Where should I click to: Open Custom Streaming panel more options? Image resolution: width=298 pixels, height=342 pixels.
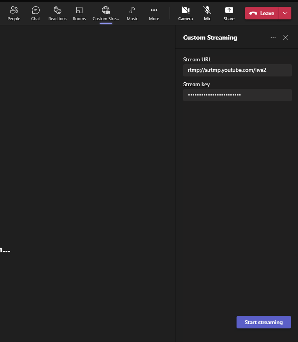273,37
